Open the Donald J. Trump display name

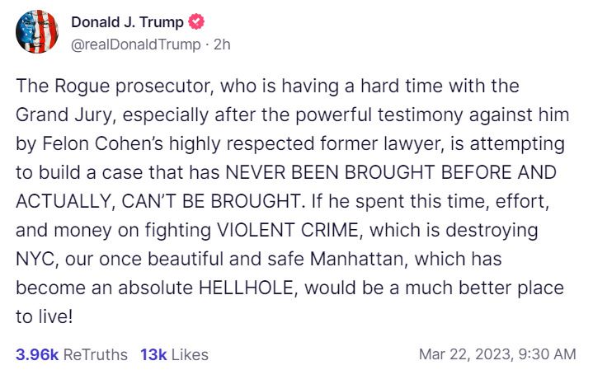tap(127, 22)
